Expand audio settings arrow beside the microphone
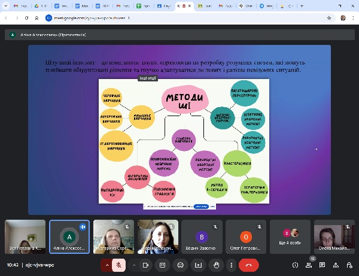This screenshot has width=359, height=276. (107, 265)
